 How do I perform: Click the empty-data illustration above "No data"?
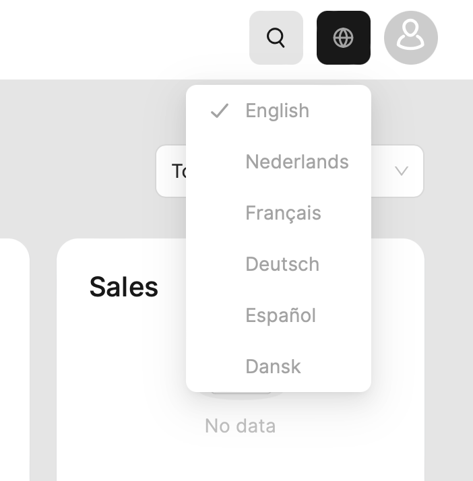coord(241,396)
